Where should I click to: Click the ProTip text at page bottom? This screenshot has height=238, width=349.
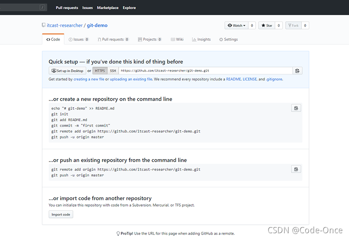coord(176,234)
